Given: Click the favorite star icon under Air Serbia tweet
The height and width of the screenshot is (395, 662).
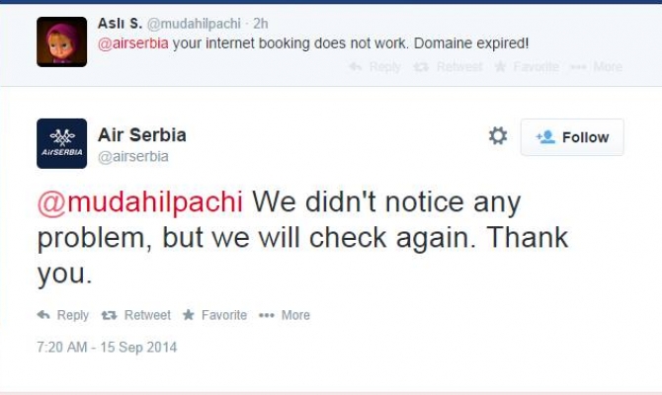Looking at the screenshot, I should tap(189, 315).
